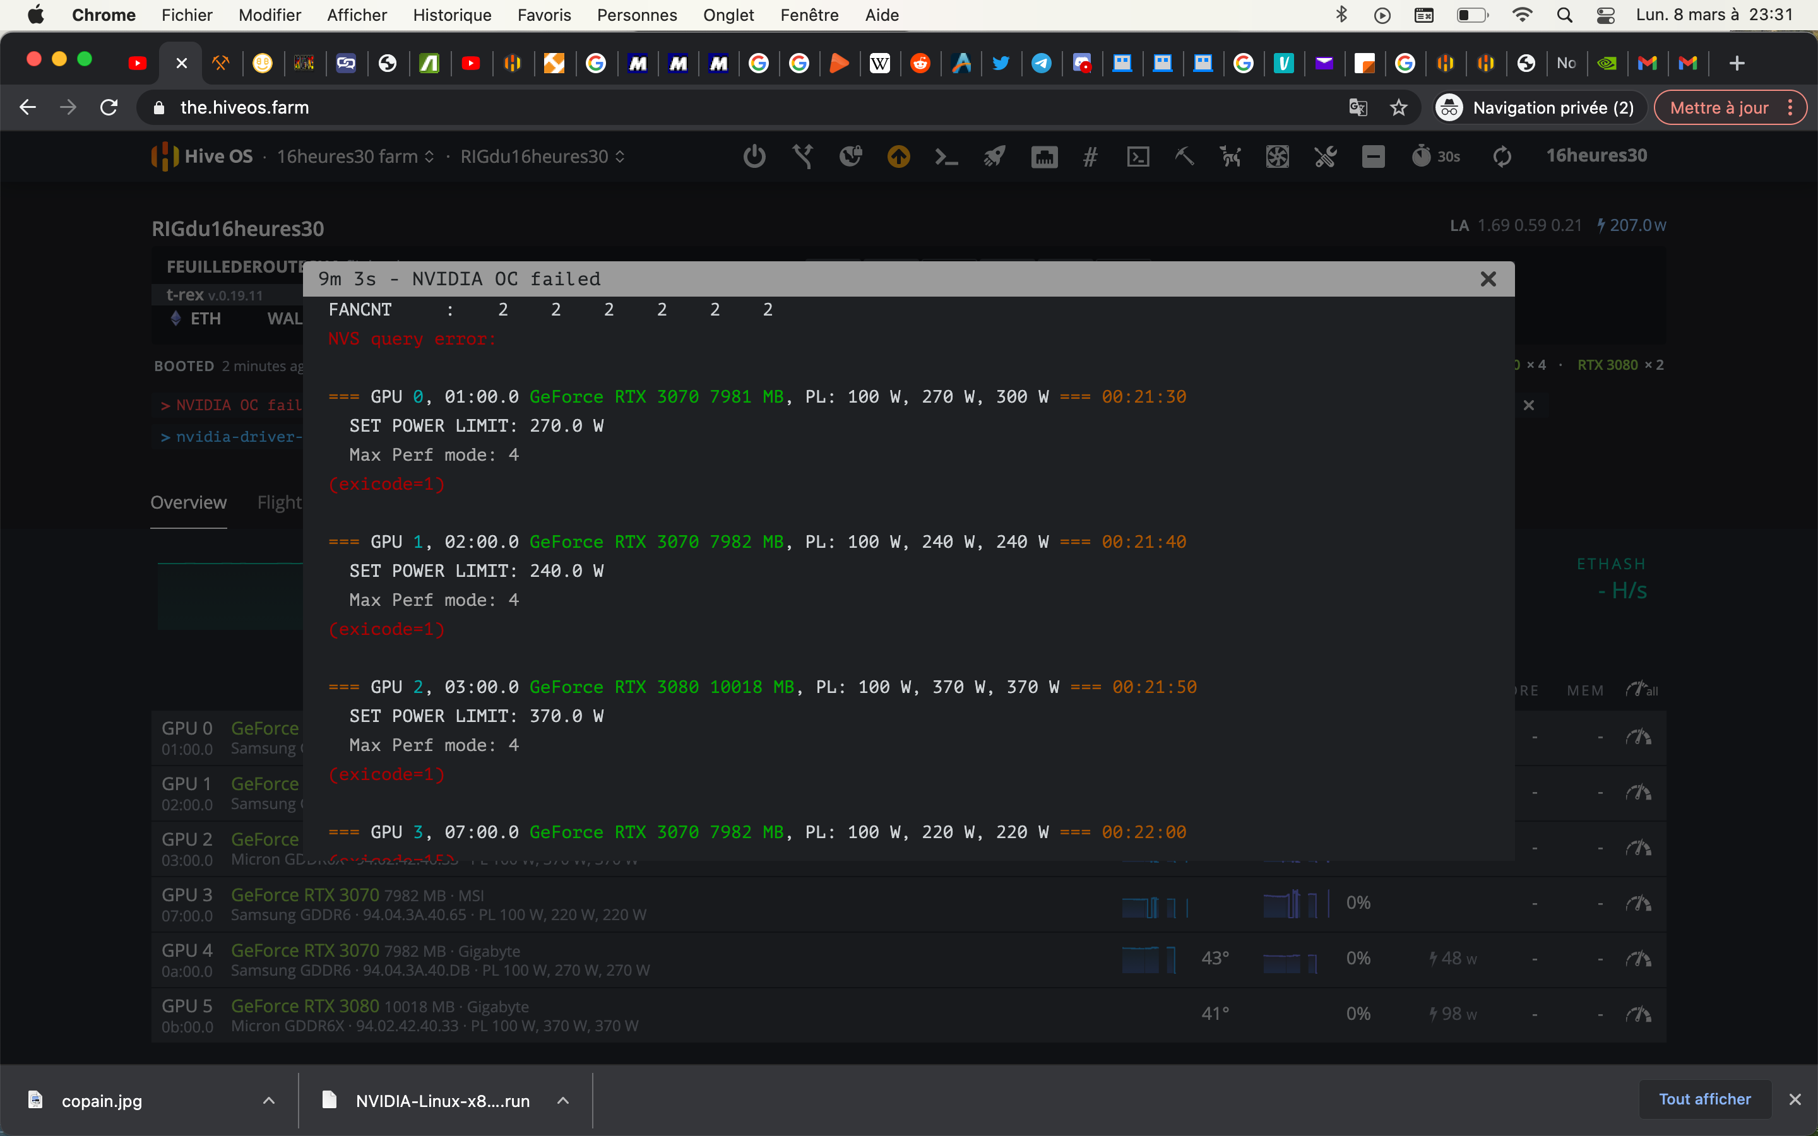Close the NVIDIA OC failed dialog
Screen dimensions: 1818x1136
pos(1487,279)
